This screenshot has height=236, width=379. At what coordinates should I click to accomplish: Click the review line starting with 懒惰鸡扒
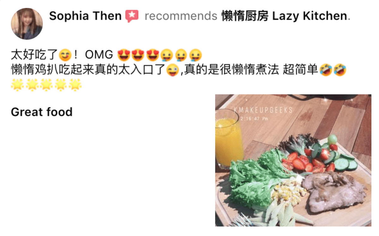tap(178, 70)
